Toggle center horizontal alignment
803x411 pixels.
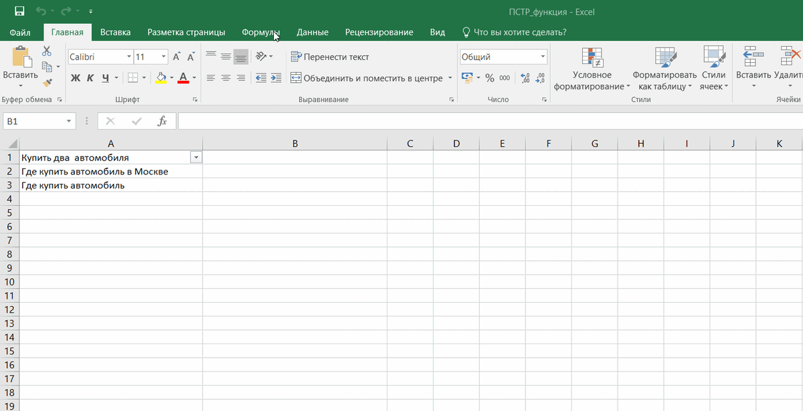pos(226,78)
